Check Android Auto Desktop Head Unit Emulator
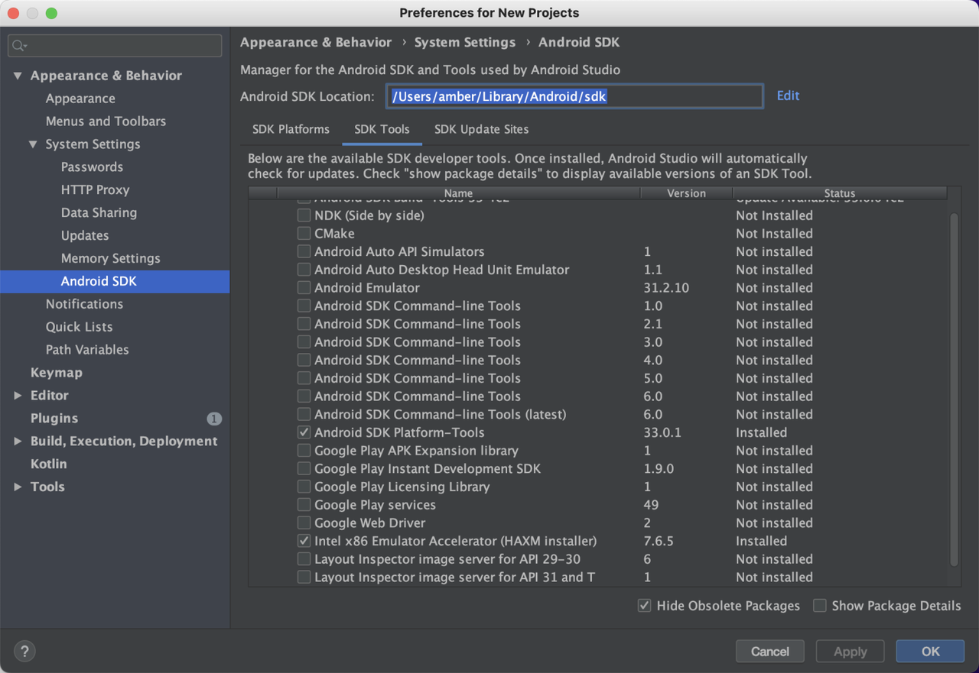979x673 pixels. (x=304, y=270)
